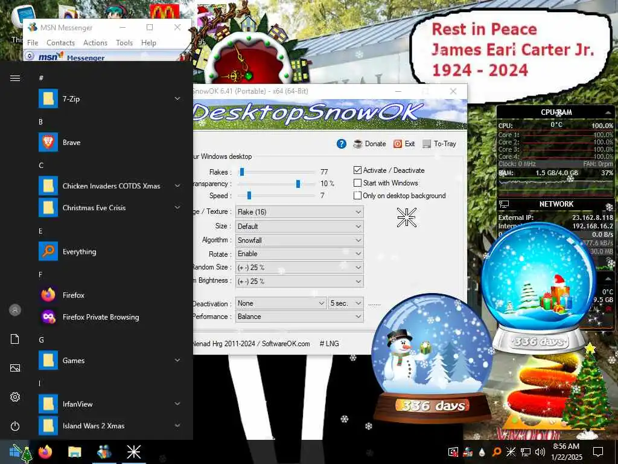Enable the Start with Windows checkbox
The height and width of the screenshot is (464, 618).
point(357,182)
